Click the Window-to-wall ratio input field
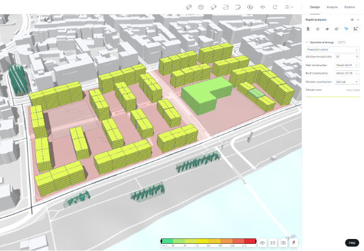This screenshot has height=251, width=364. [x=345, y=56]
